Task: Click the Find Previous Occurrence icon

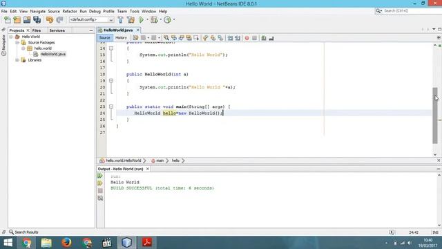Action: (x=174, y=38)
